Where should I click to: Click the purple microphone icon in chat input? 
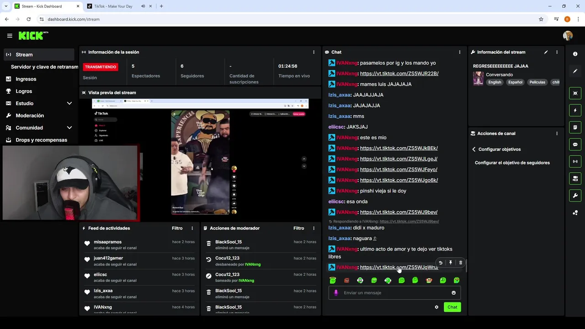pyautogui.click(x=336, y=293)
